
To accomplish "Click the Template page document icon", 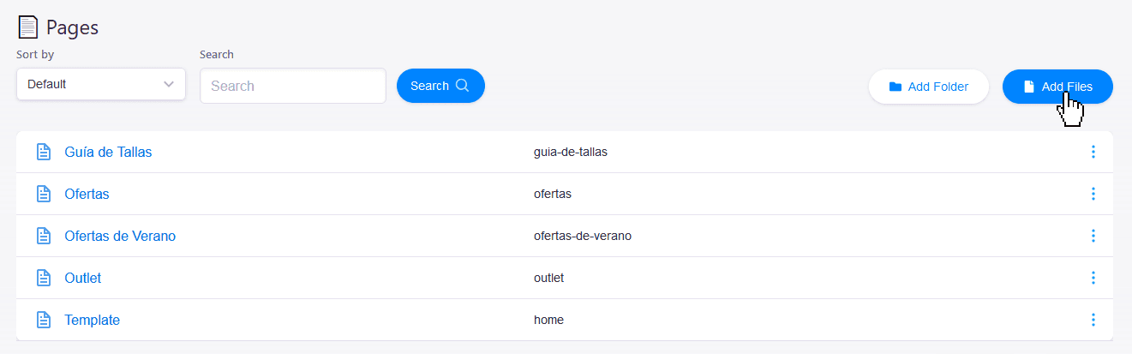I will 44,320.
